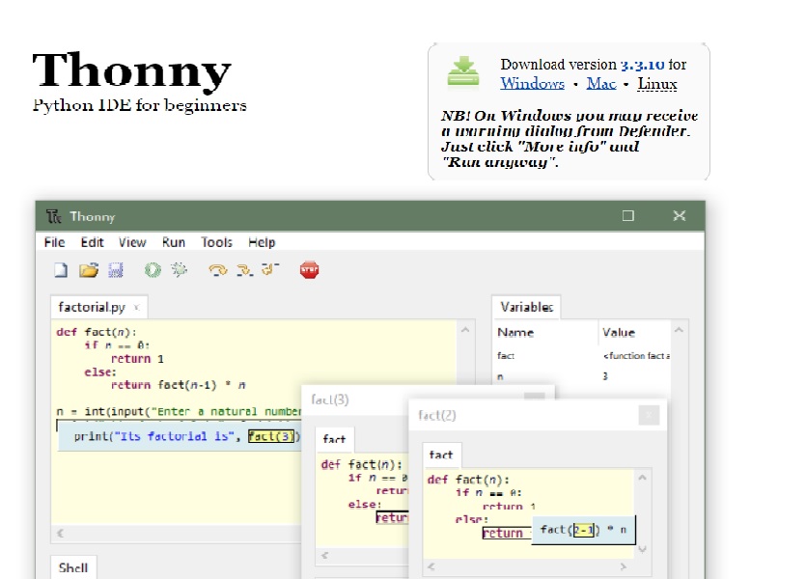
Task: Click the '<function fact' value cell
Action: pyautogui.click(x=636, y=355)
